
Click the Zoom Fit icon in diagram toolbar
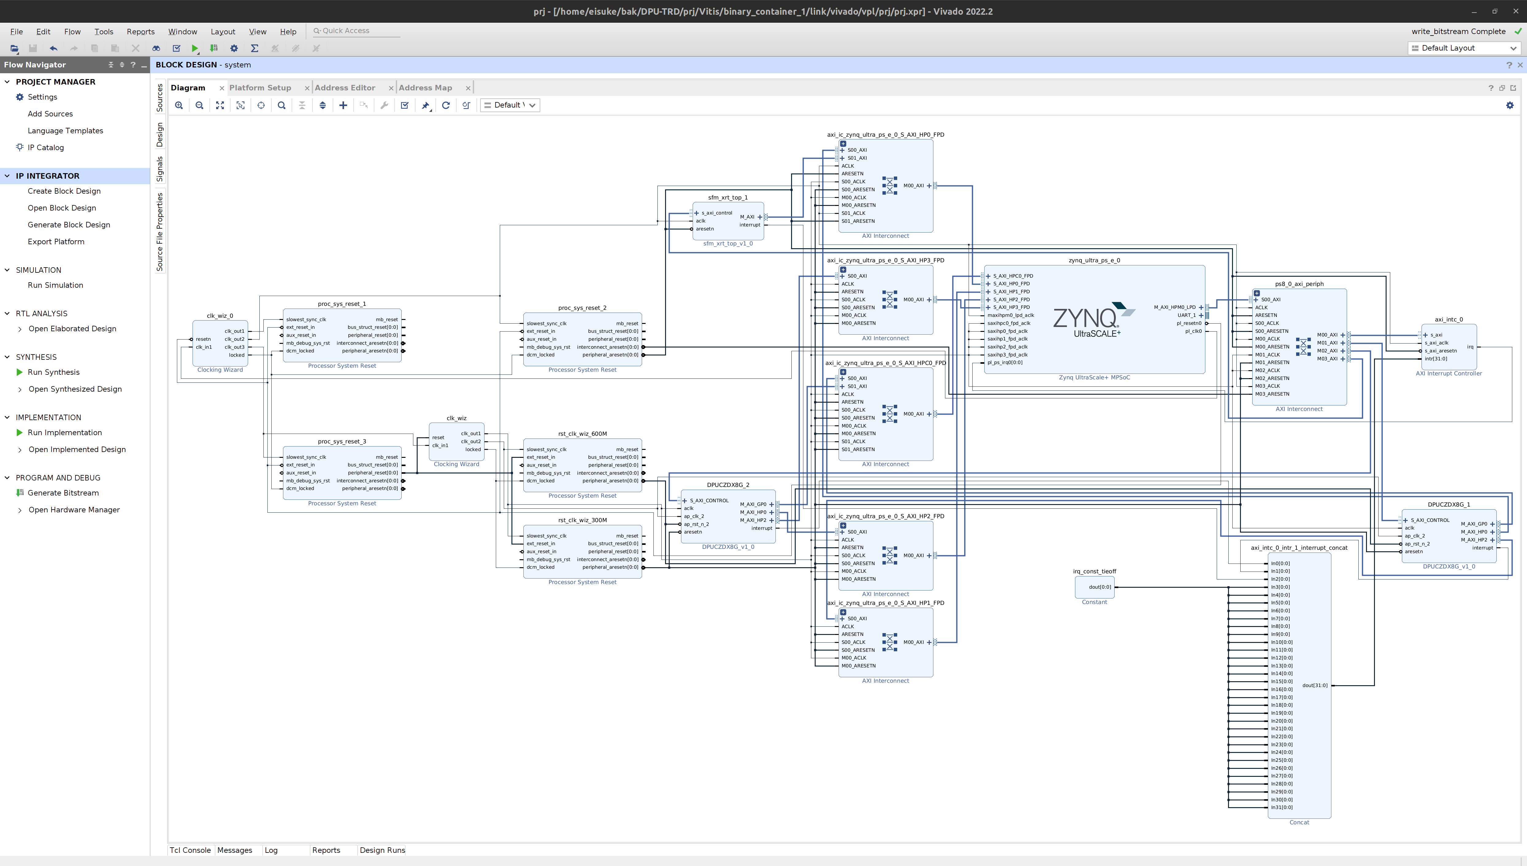(x=220, y=105)
